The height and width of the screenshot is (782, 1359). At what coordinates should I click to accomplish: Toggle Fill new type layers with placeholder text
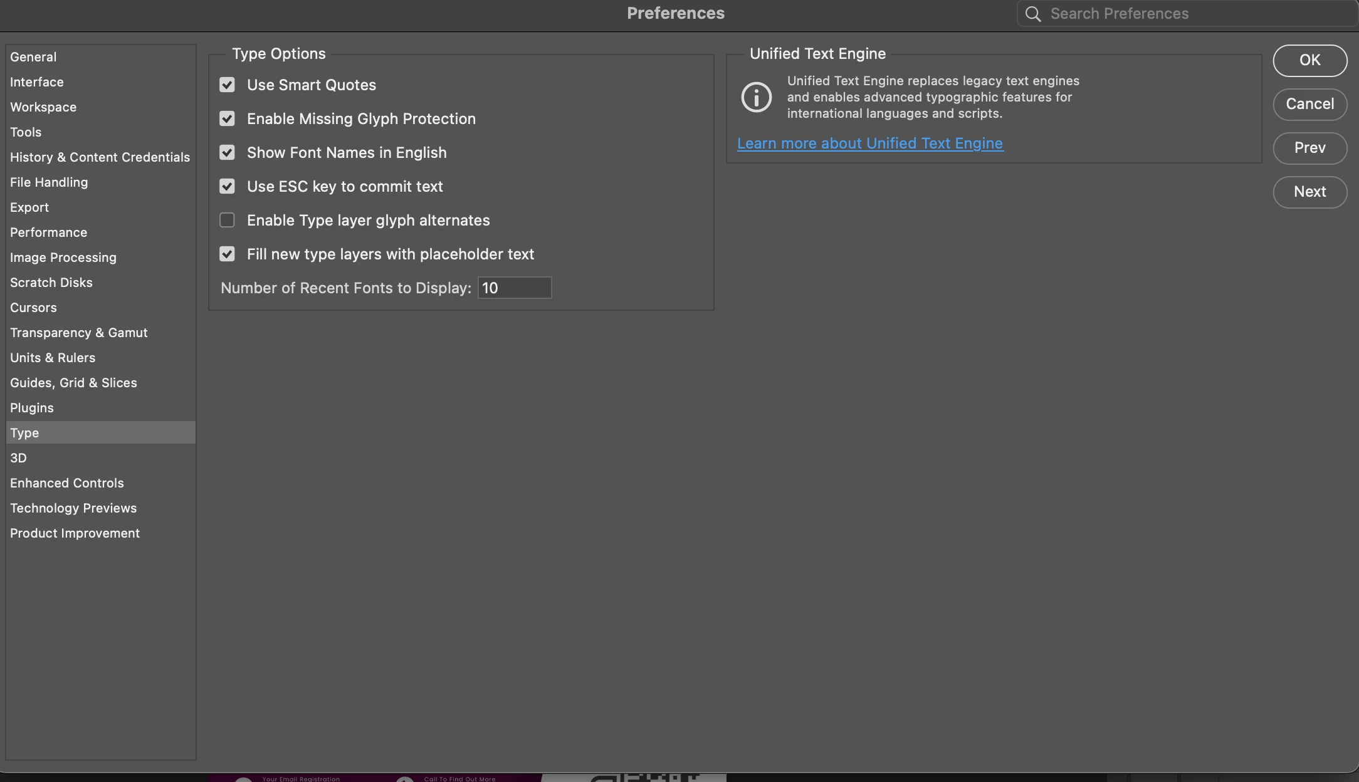coord(227,254)
